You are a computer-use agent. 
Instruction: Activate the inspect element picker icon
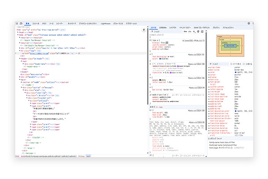click(x=17, y=23)
